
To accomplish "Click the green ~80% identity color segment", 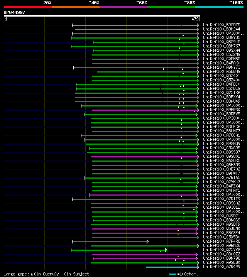I will click(171, 7).
